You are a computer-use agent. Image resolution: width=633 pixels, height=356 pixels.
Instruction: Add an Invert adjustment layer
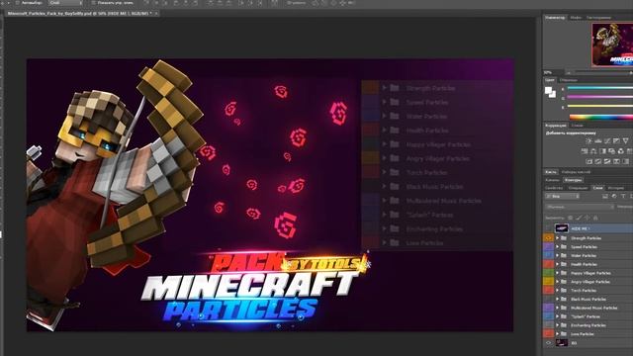click(589, 161)
